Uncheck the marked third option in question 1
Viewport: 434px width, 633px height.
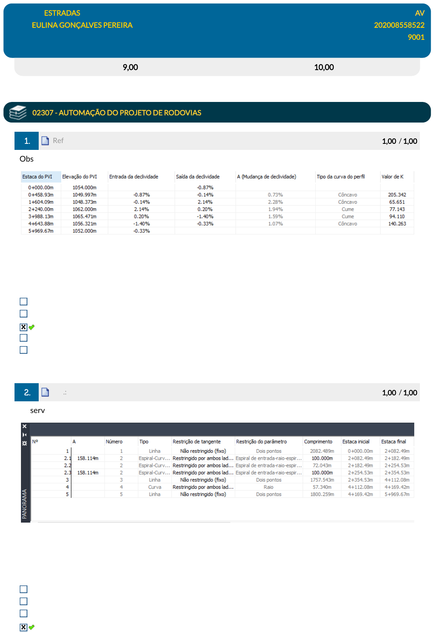pyautogui.click(x=24, y=327)
